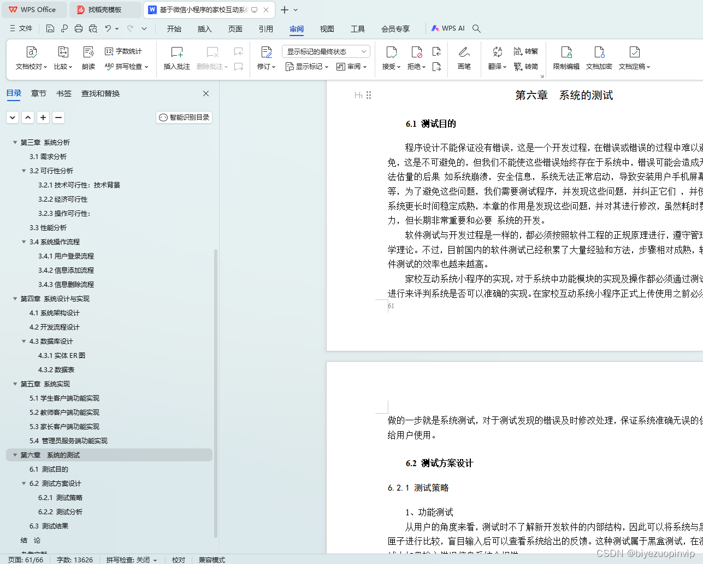Viewport: 703px width, 564px height.
Task: Click the 文档校对 (document proofread) icon
Action: (x=32, y=52)
